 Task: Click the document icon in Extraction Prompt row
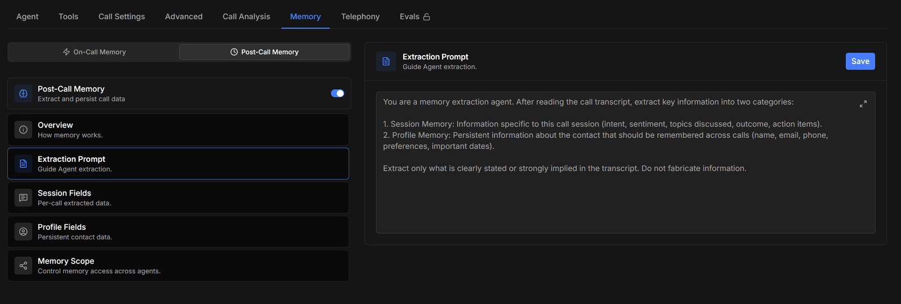click(23, 164)
